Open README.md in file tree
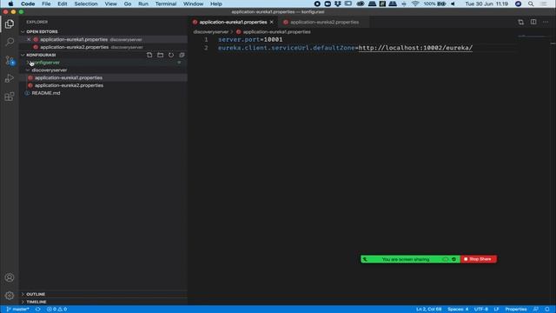 [x=103, y=93]
